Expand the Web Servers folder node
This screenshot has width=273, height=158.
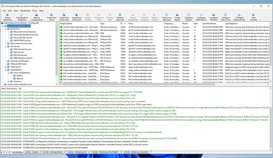6,67
